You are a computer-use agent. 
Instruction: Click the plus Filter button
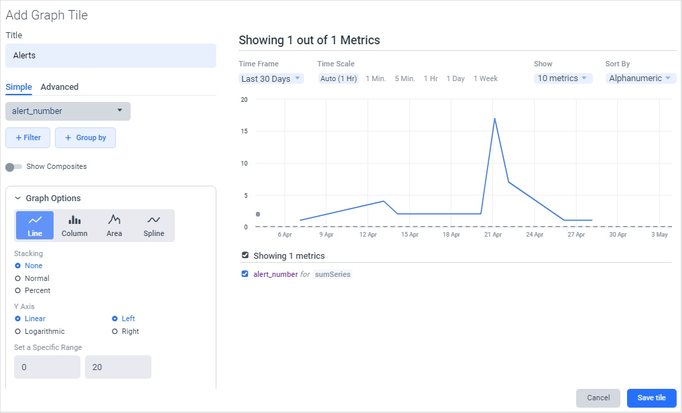coord(27,137)
